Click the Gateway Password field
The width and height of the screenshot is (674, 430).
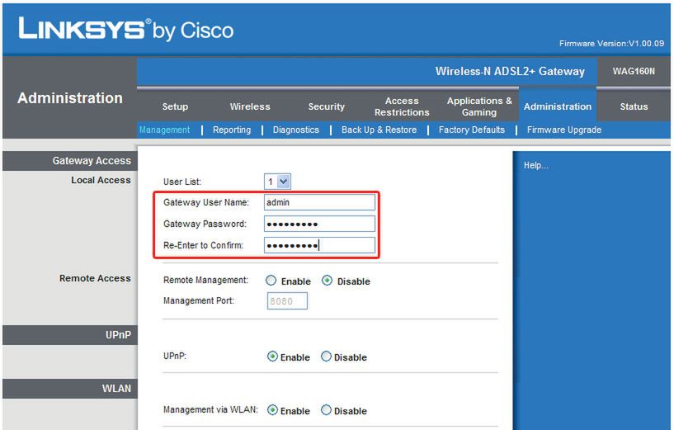(x=319, y=224)
